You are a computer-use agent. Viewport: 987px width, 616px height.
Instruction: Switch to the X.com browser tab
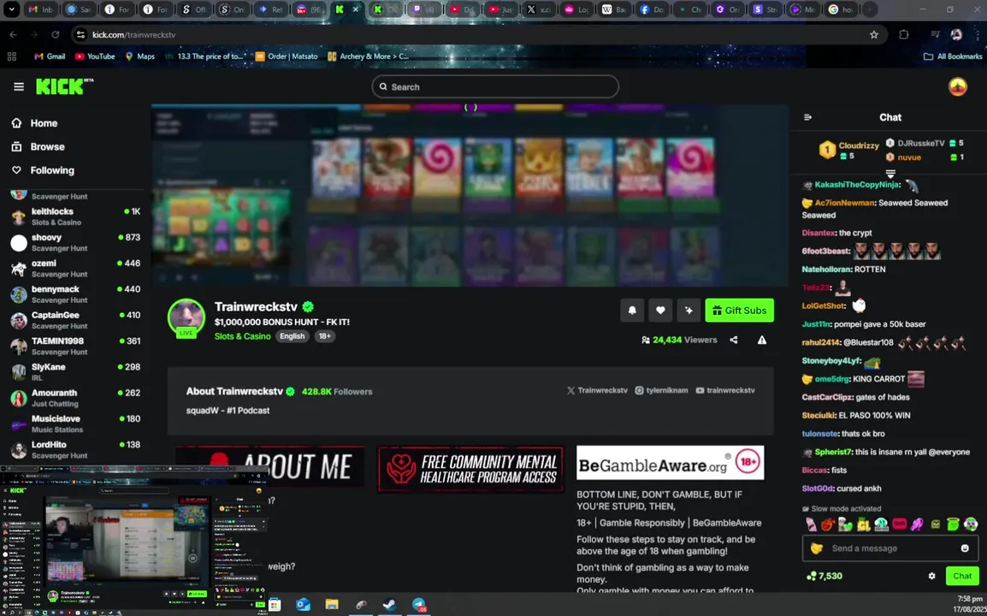pos(539,9)
